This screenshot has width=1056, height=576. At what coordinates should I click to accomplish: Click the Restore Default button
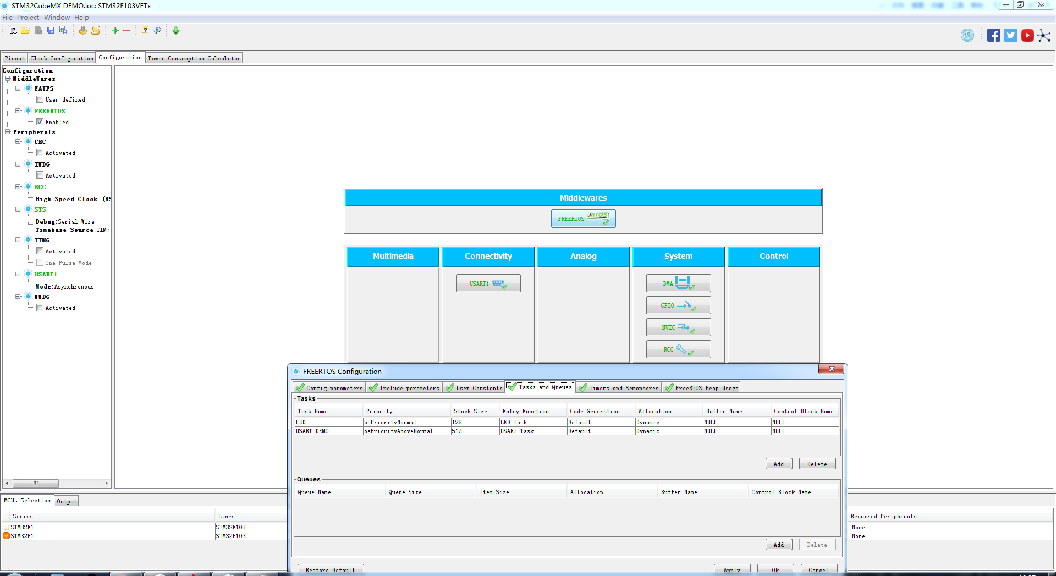coord(331,569)
